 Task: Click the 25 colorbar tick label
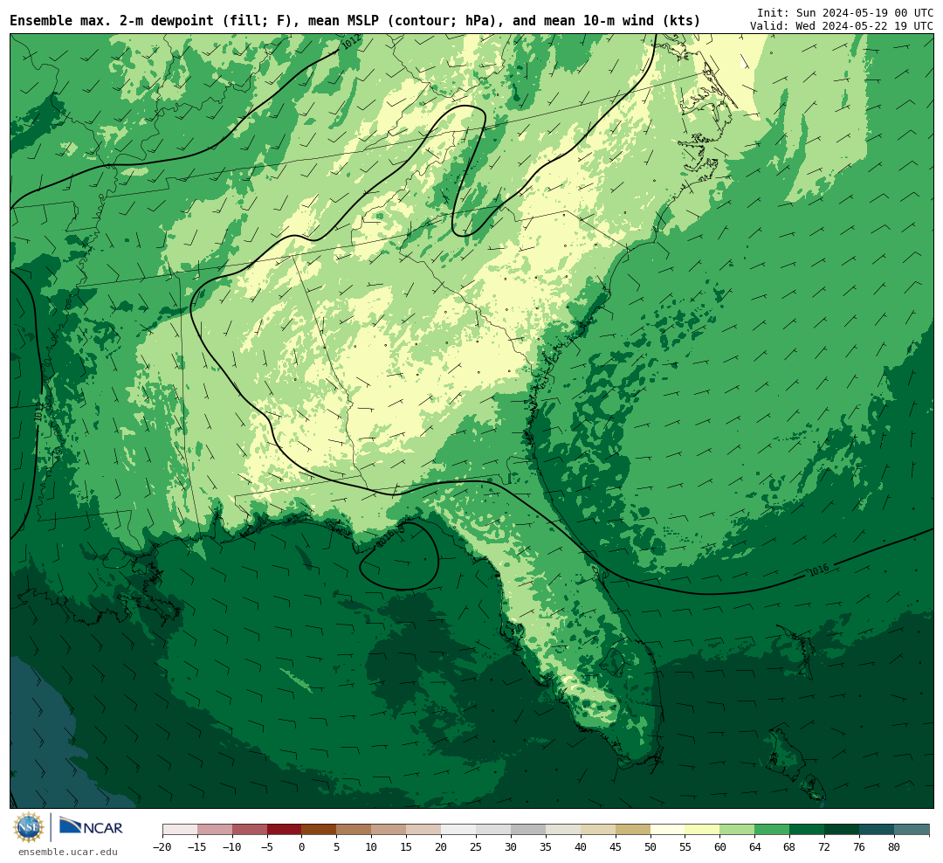(477, 846)
